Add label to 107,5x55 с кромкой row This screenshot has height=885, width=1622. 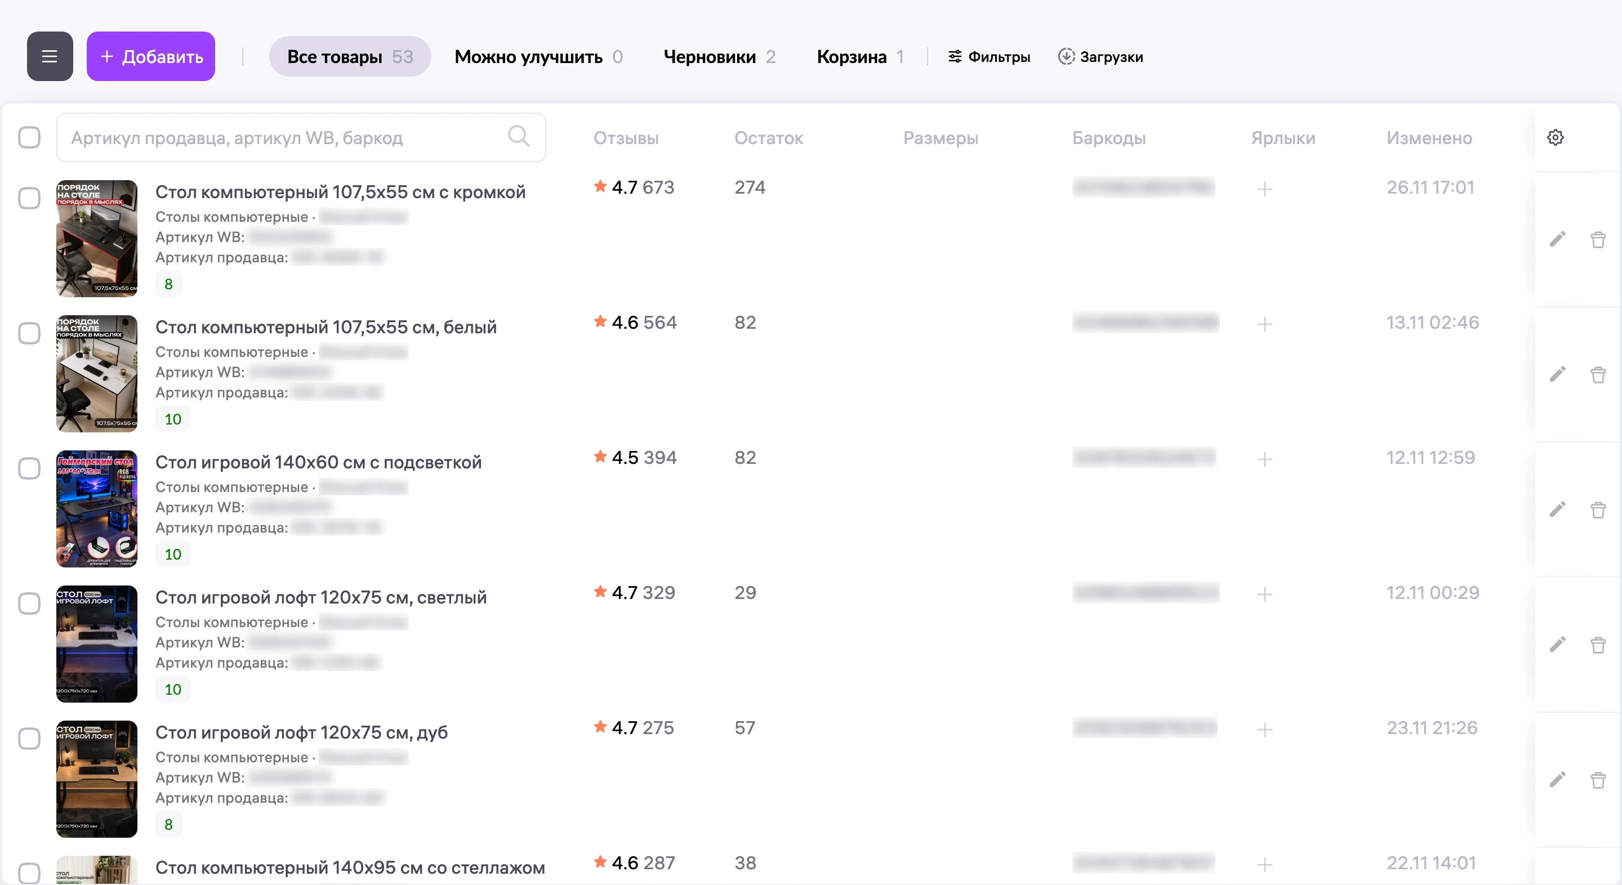[1264, 189]
